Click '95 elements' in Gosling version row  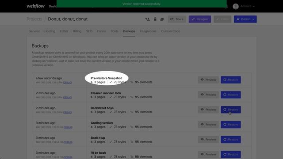[x=143, y=127]
